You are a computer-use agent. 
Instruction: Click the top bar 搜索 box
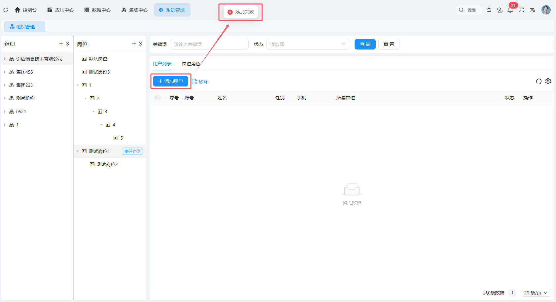469,10
